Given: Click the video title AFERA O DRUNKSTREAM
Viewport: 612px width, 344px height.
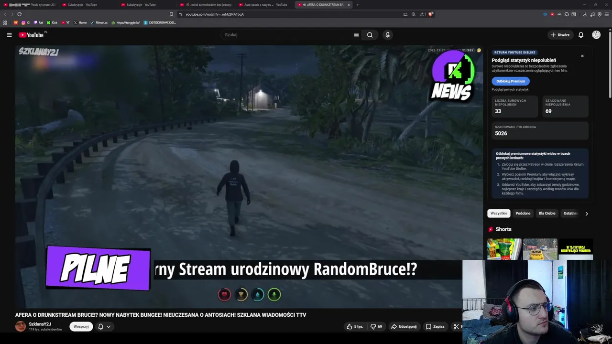Looking at the screenshot, I should point(161,315).
